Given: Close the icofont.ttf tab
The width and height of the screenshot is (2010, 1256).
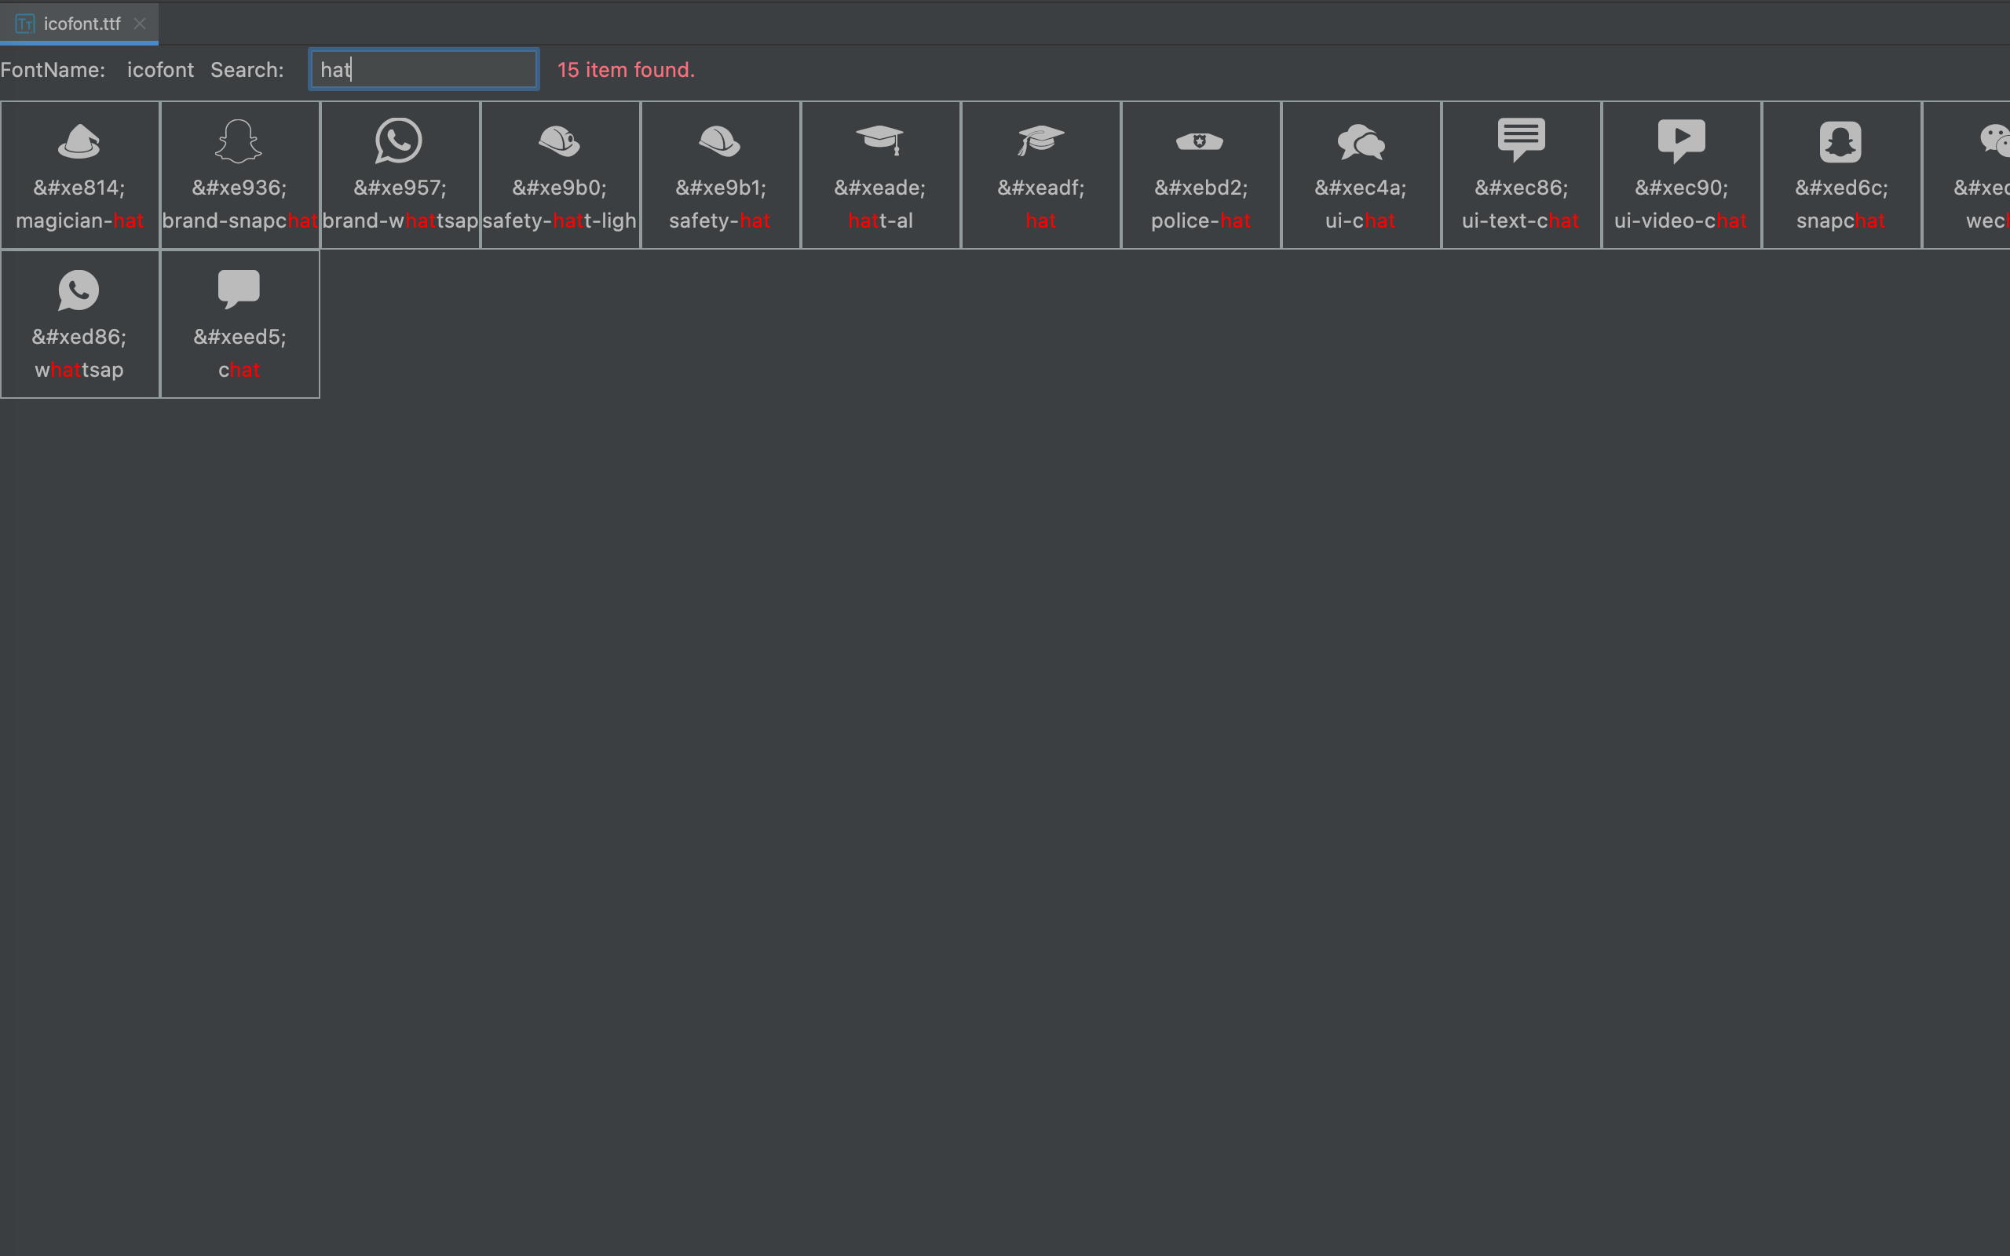Looking at the screenshot, I should tap(140, 24).
